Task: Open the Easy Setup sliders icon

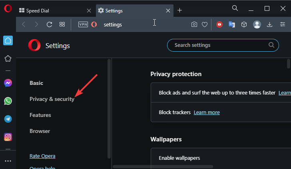Action: [283, 24]
